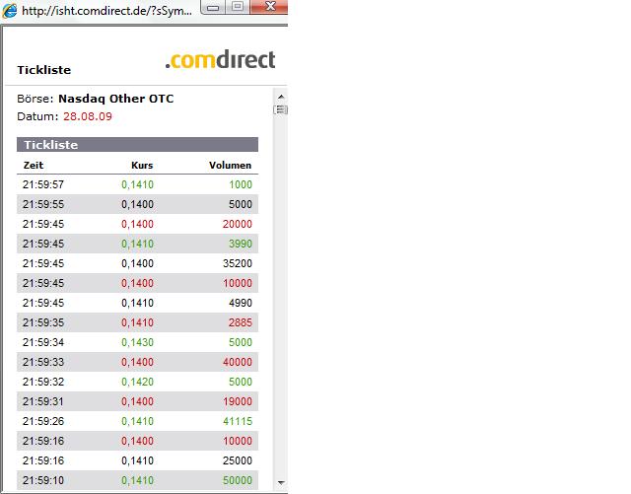The image size is (631, 494).
Task: Click the comdirect logo
Action: (x=220, y=59)
